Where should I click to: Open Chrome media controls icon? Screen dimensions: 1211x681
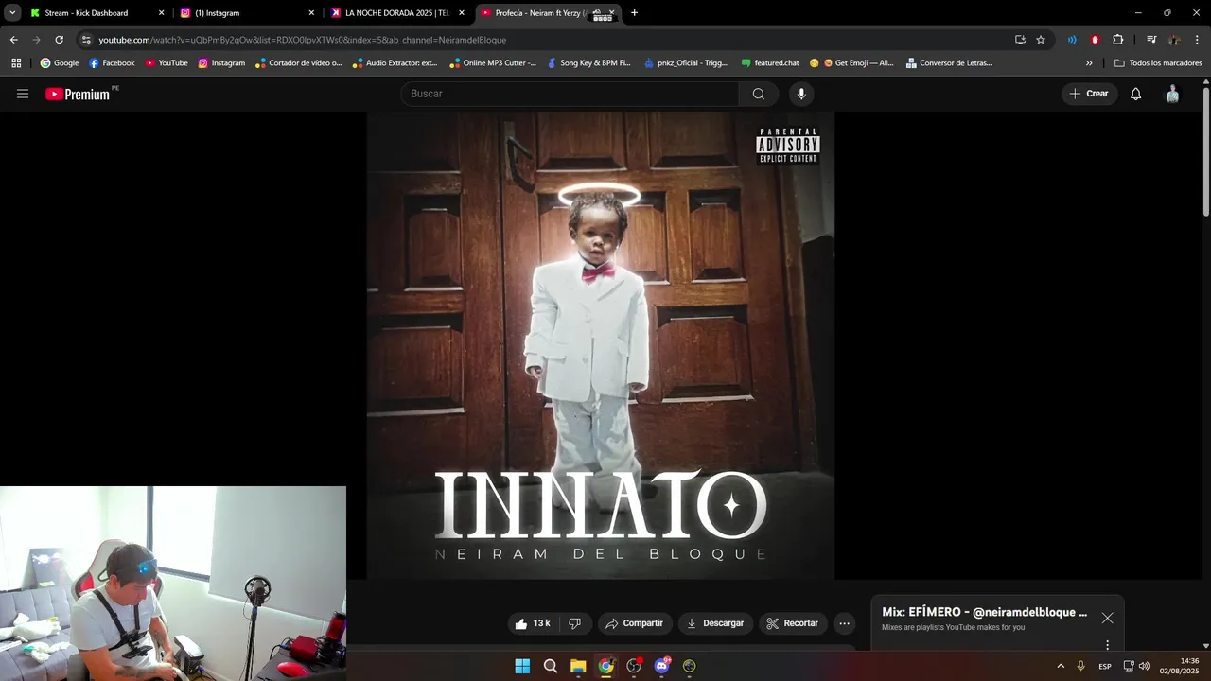(x=1151, y=40)
